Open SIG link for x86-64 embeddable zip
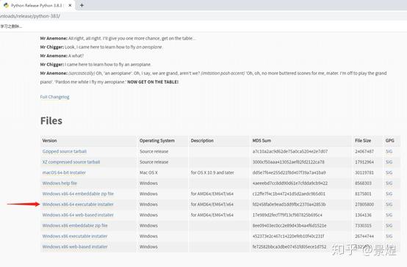407x267 pixels. (x=389, y=194)
